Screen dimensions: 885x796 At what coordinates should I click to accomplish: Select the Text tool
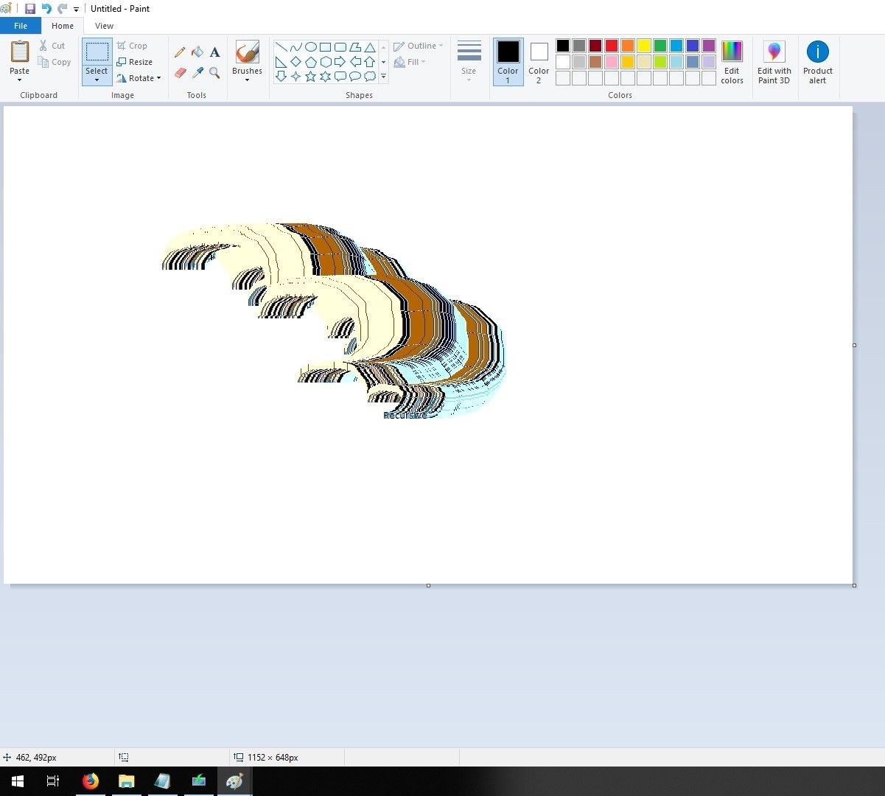[x=214, y=52]
